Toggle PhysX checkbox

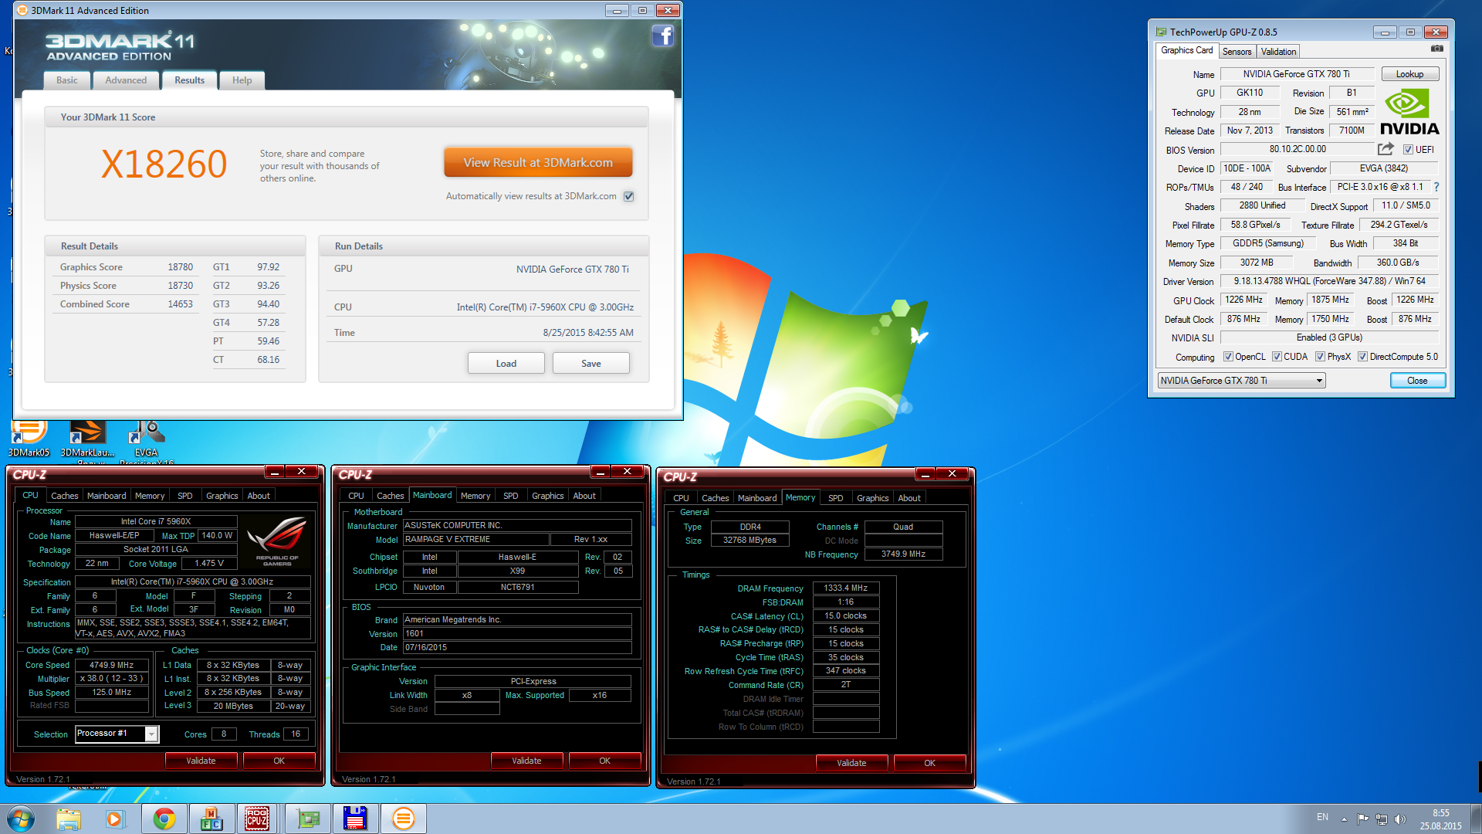(x=1320, y=357)
